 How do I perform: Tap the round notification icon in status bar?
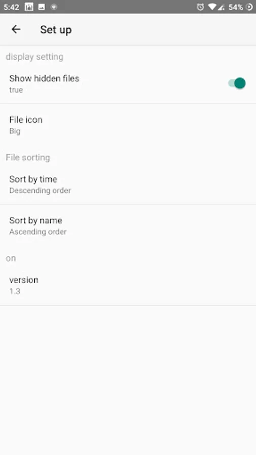click(x=54, y=7)
